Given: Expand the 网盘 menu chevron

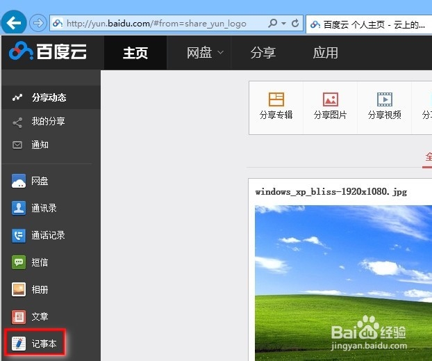Looking at the screenshot, I should (x=220, y=52).
